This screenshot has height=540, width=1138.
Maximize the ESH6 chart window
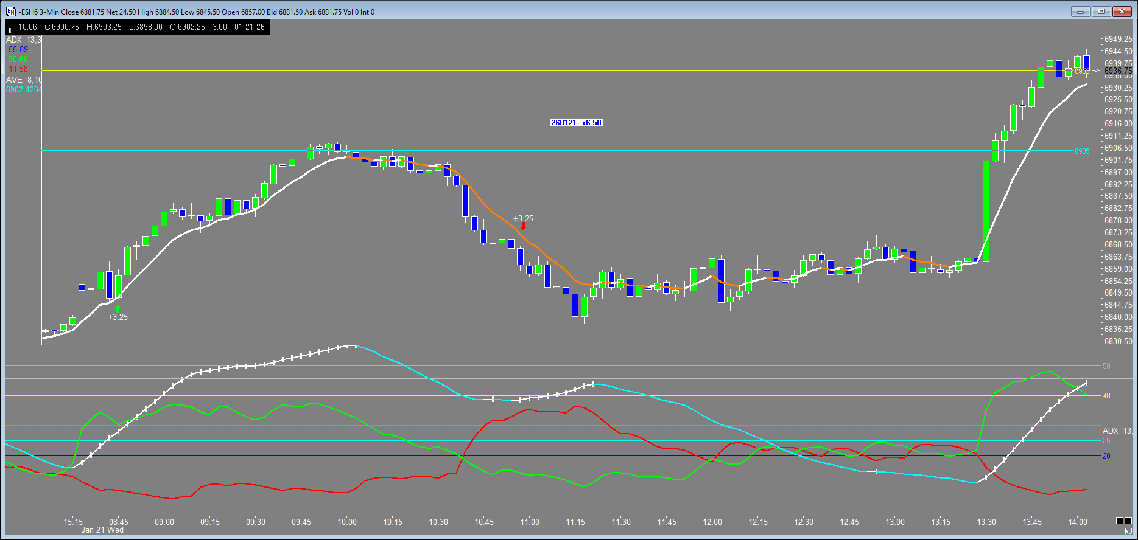point(1101,12)
